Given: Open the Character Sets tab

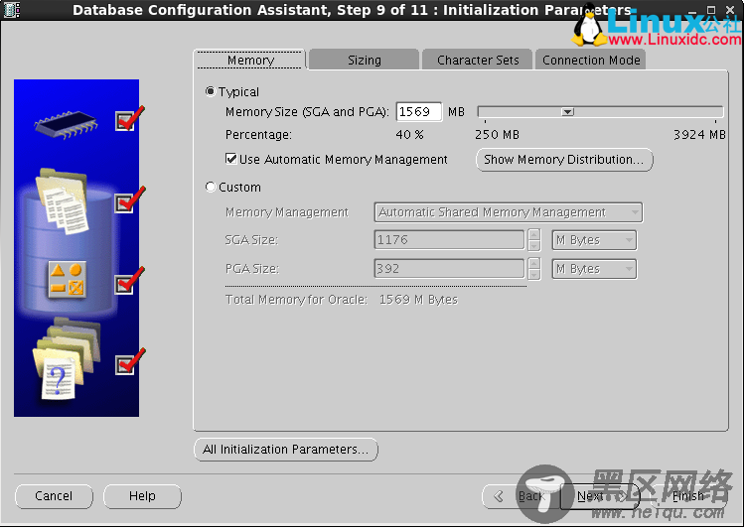Looking at the screenshot, I should (x=477, y=60).
